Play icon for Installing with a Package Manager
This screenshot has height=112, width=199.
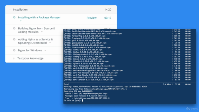(14, 17)
